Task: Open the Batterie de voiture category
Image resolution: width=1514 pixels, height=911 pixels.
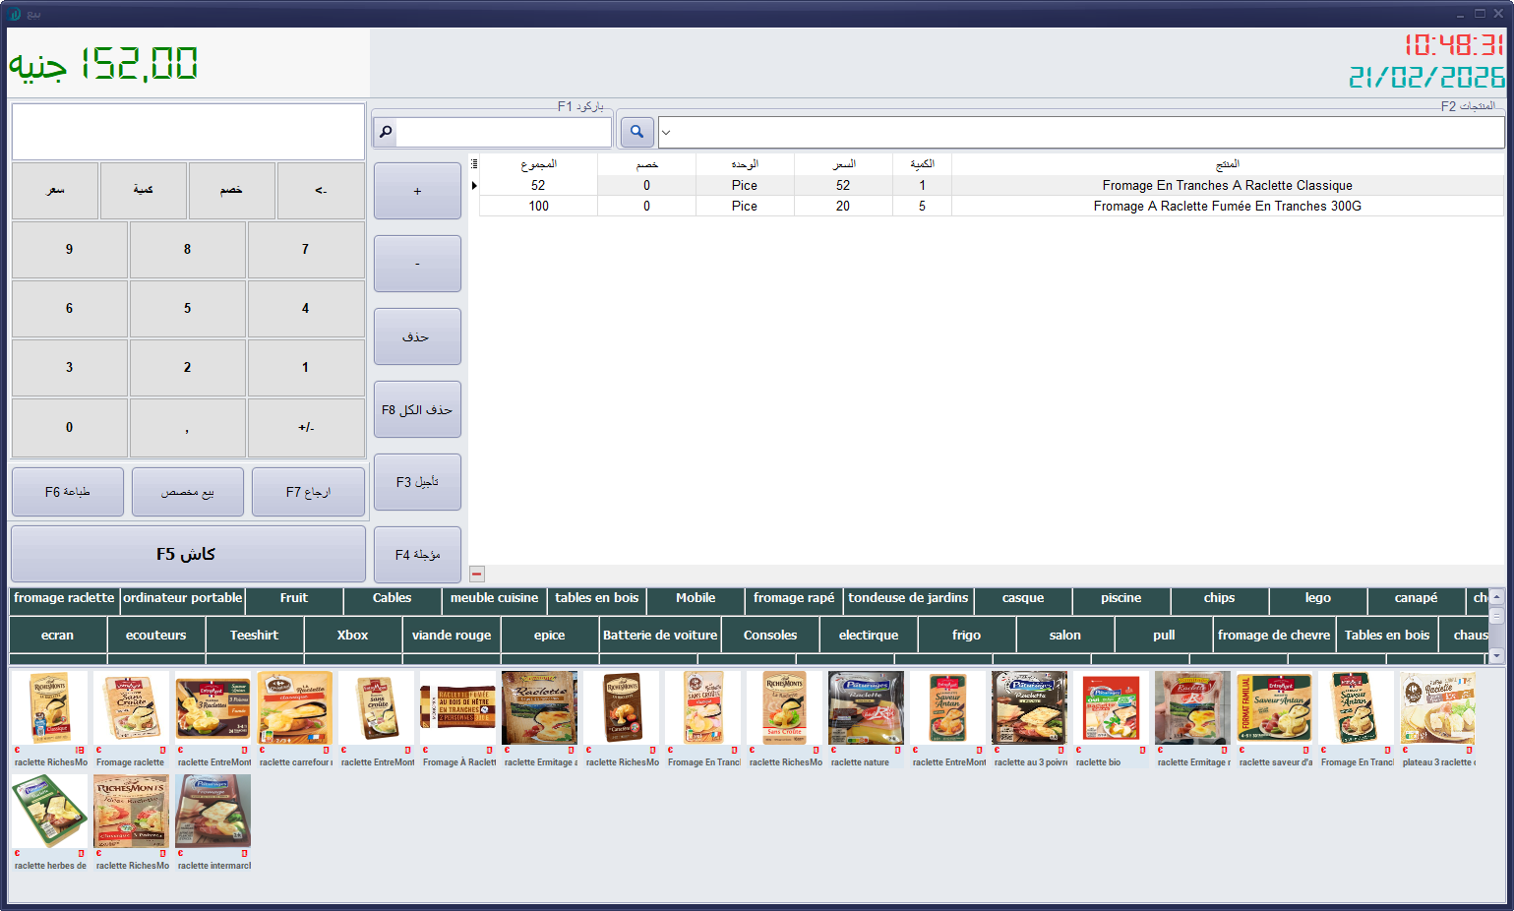Action: pos(660,636)
